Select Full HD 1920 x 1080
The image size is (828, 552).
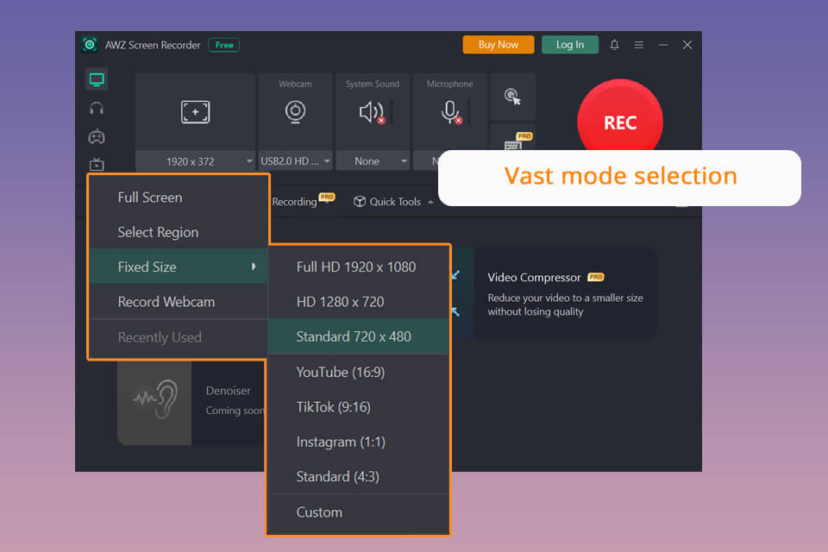tap(358, 267)
